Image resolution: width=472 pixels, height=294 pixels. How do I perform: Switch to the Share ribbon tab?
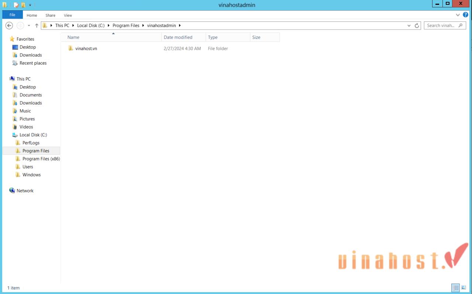(x=51, y=15)
